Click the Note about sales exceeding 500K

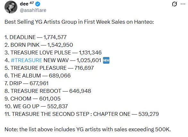pos(88,129)
